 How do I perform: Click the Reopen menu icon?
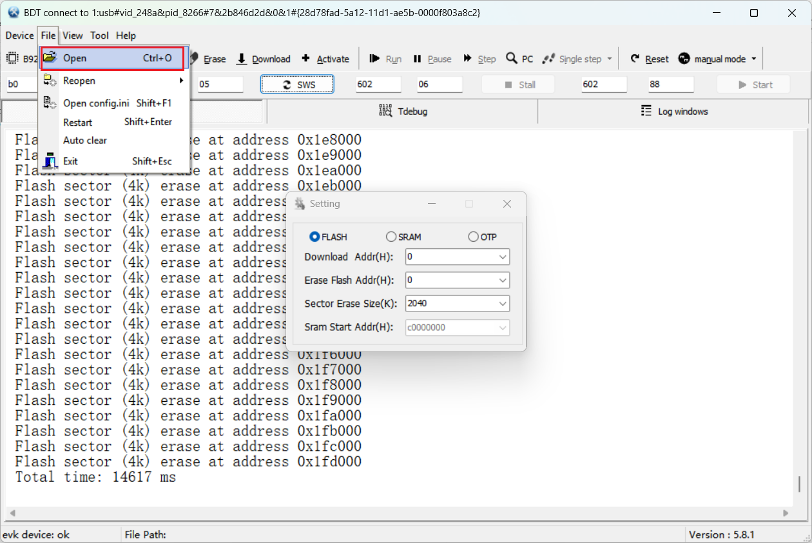[50, 81]
